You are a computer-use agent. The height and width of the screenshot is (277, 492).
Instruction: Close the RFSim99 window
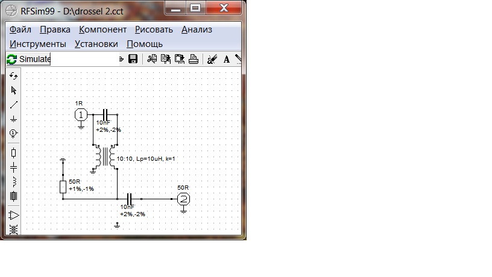224,8
